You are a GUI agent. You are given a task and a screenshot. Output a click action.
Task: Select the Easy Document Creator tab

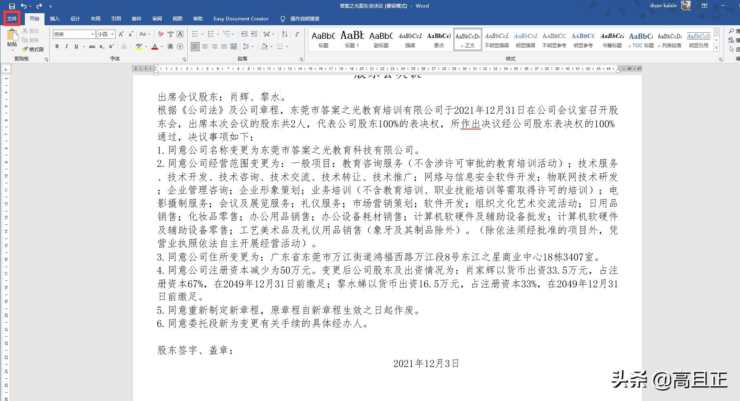[241, 18]
